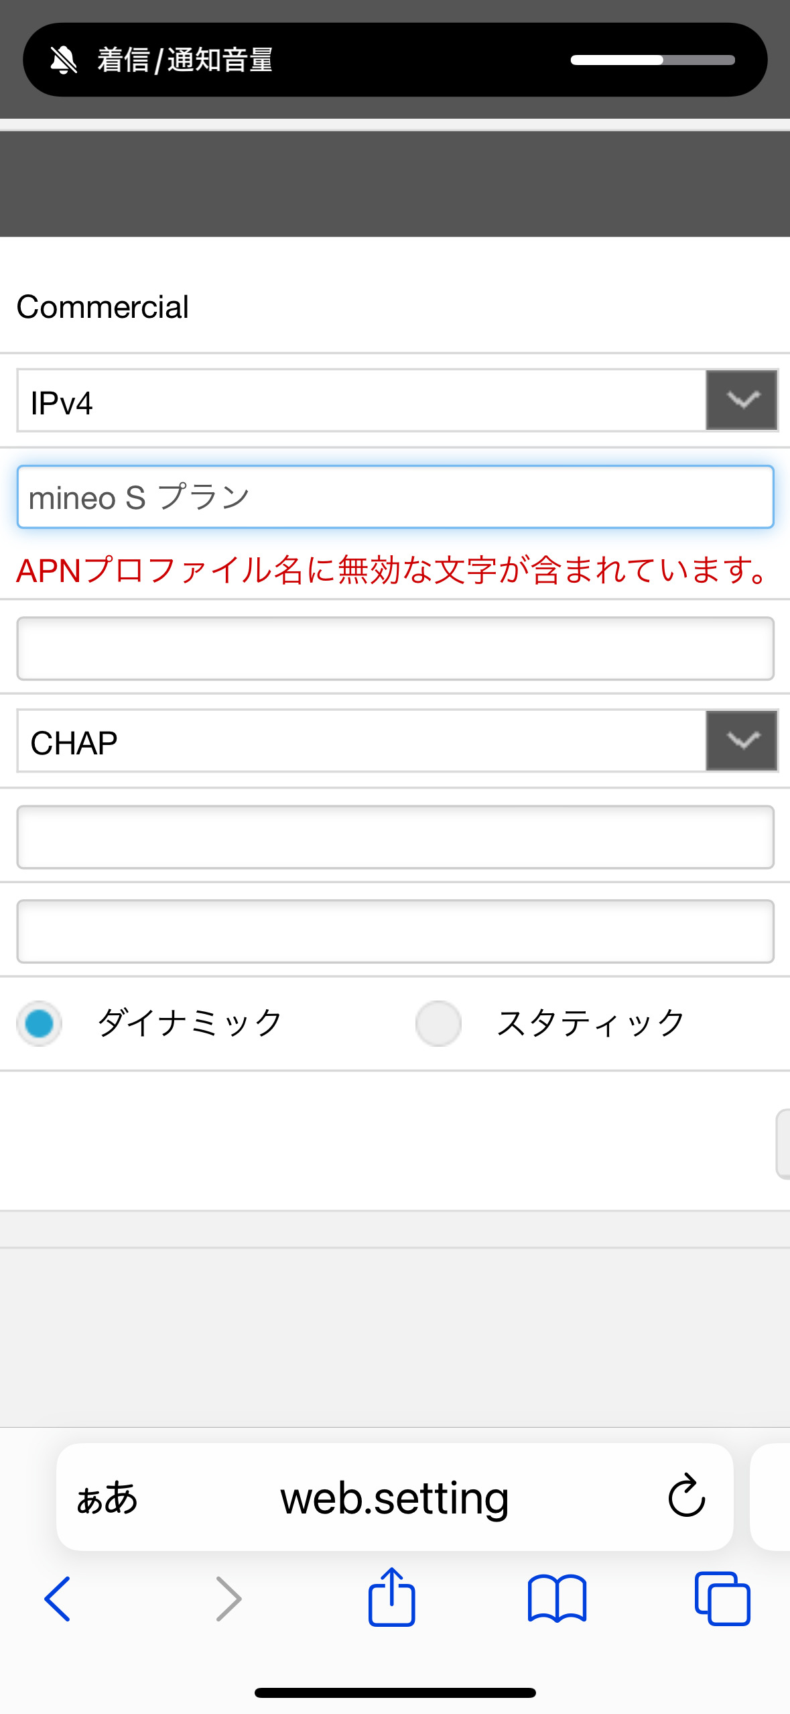790x1714 pixels.
Task: Tap the Safari forward arrow
Action: point(228,1599)
